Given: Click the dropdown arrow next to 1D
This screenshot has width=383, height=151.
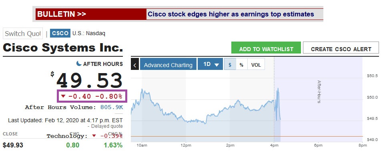Looking at the screenshot, I should coord(217,65).
